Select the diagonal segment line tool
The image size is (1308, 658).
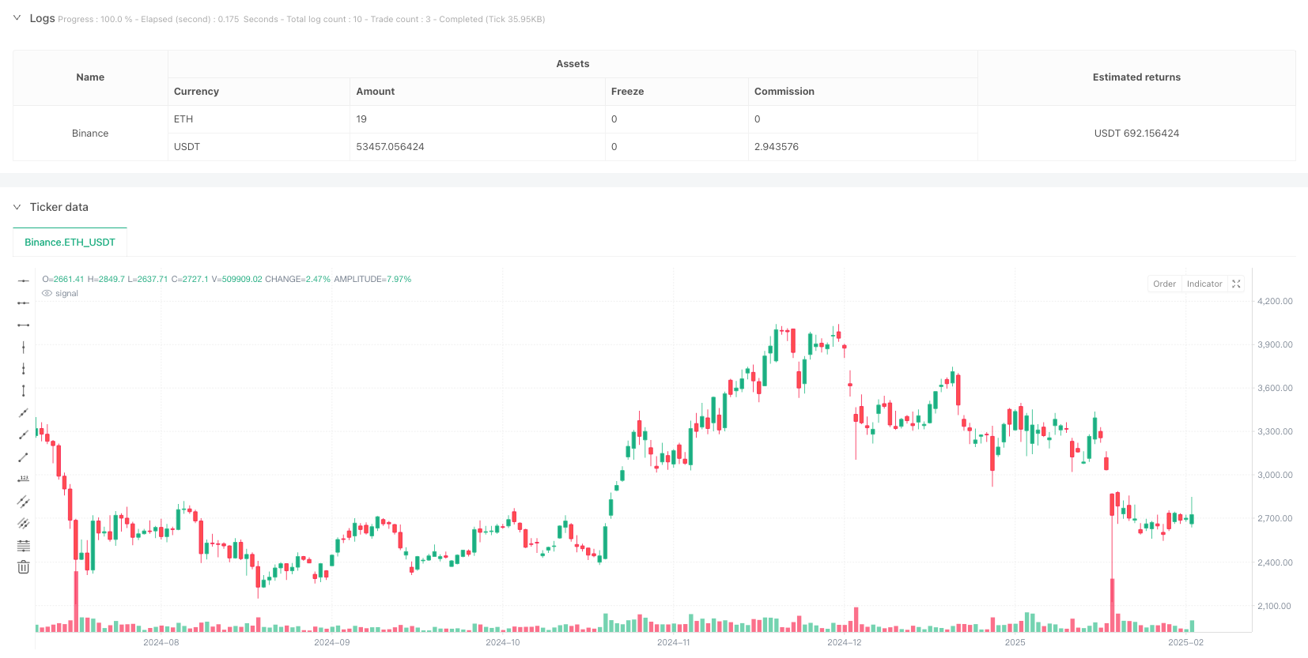24,457
